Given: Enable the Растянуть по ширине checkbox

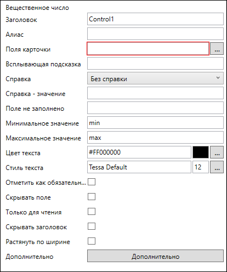Looking at the screenshot, I should pyautogui.click(x=92, y=241).
